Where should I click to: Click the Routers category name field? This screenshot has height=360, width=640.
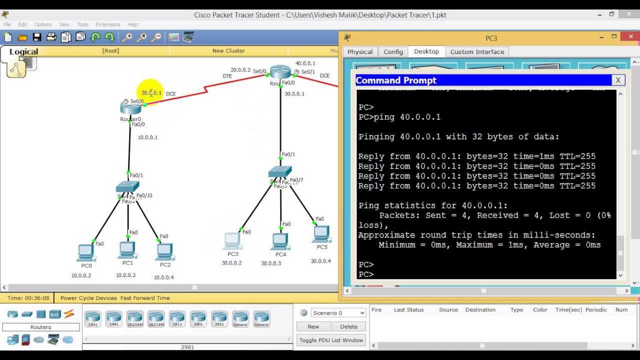pyautogui.click(x=41, y=327)
